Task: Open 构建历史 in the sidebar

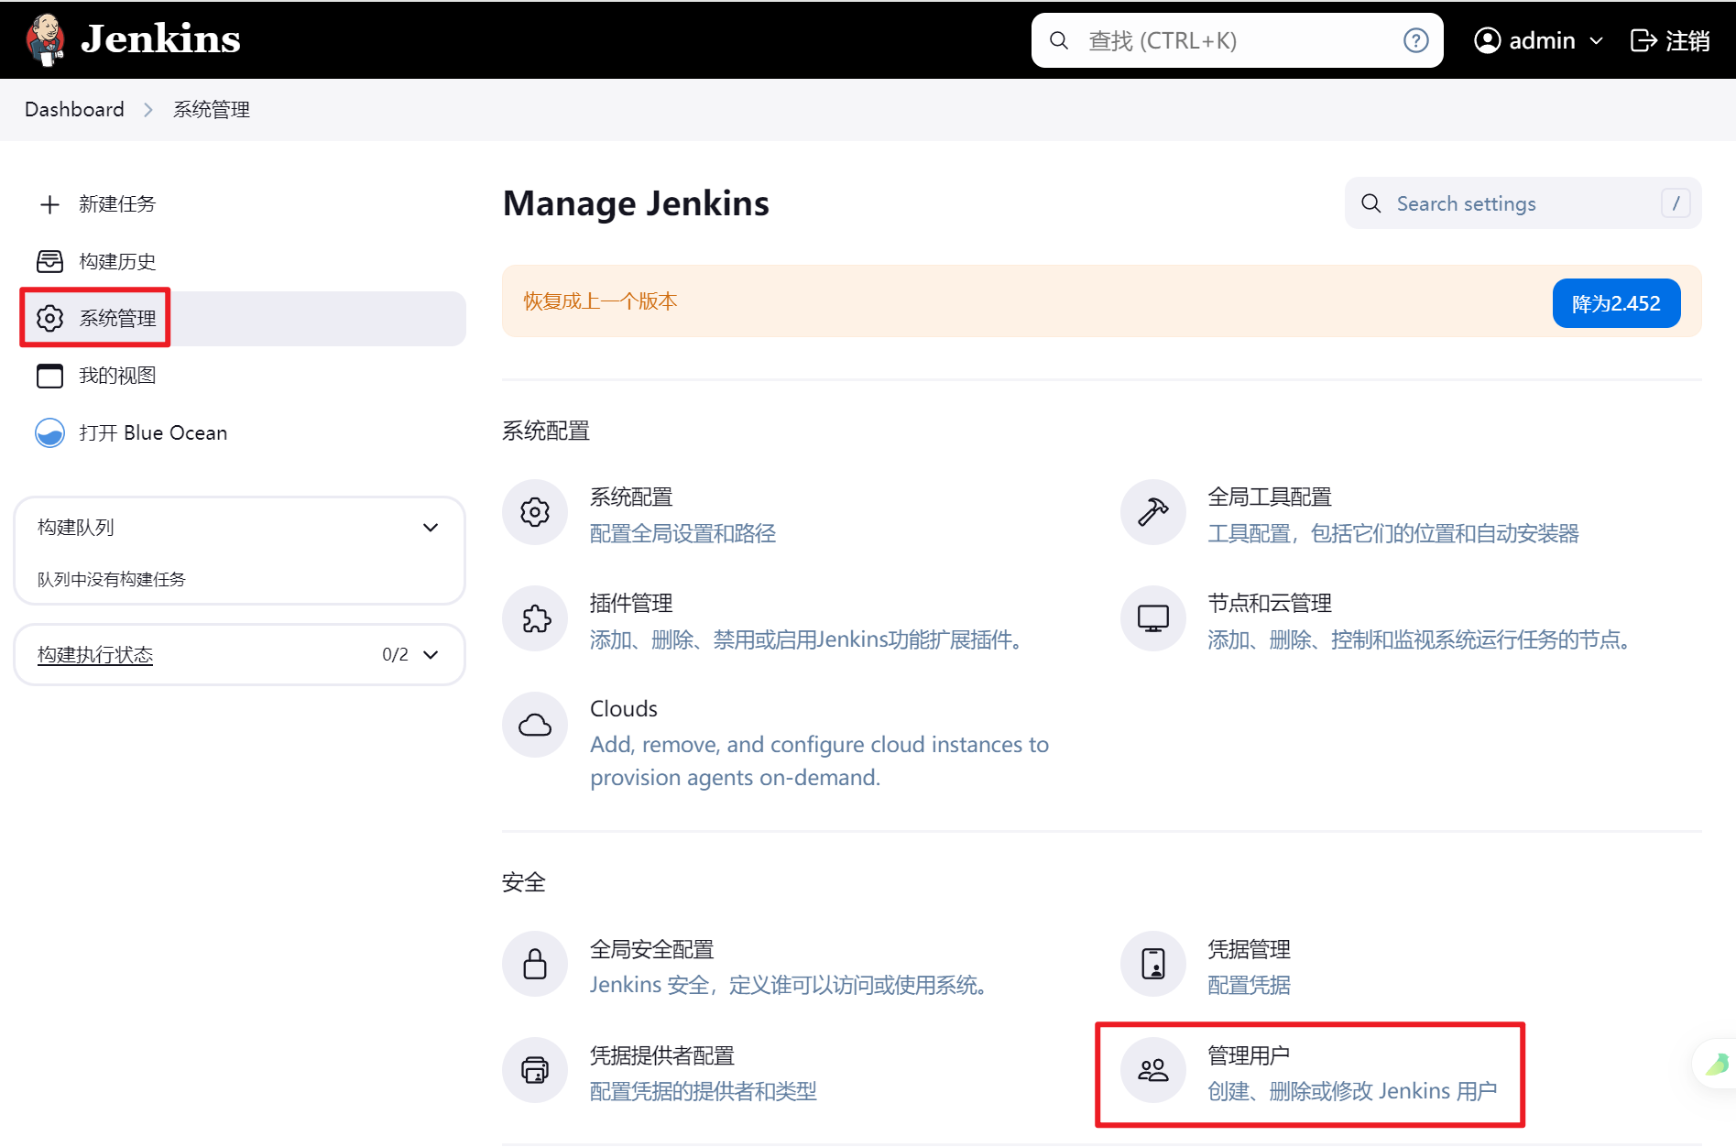Action: 117,261
